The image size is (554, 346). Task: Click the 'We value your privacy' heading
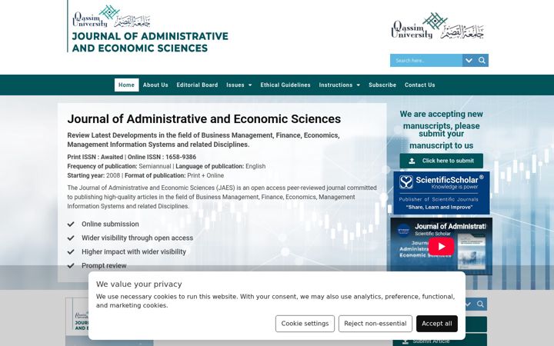click(138, 284)
